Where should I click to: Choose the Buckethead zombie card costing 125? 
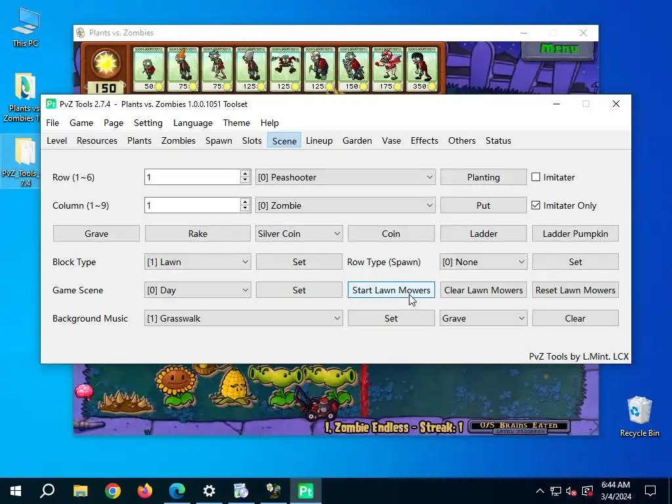pyautogui.click(x=251, y=69)
